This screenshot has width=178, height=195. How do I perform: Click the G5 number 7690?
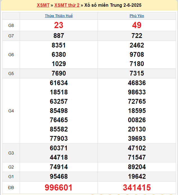click(59, 73)
